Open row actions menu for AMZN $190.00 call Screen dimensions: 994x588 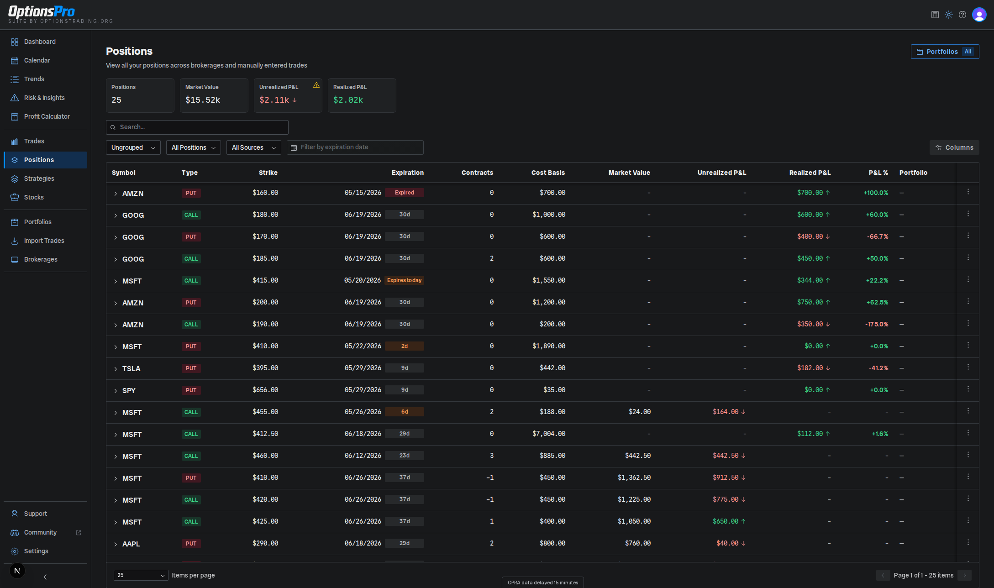click(968, 324)
